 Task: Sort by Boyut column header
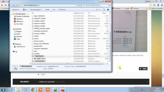[104, 13]
